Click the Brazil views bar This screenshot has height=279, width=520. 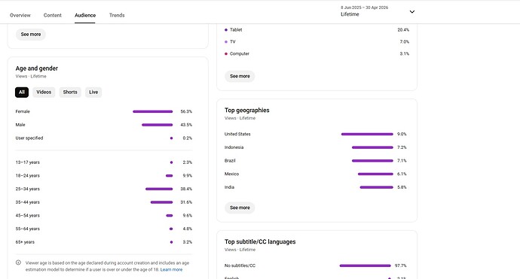point(372,160)
